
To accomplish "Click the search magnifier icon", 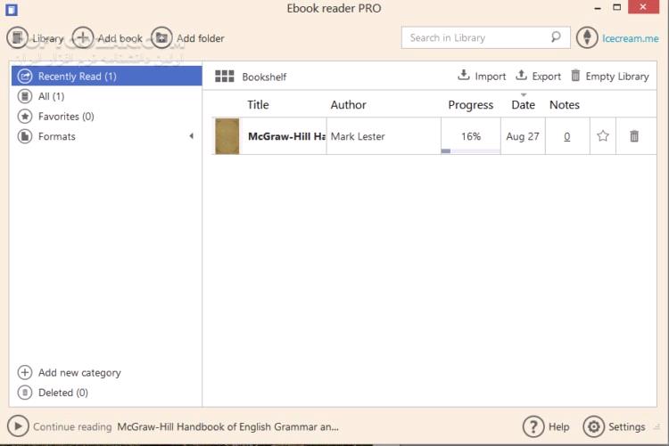I will (556, 37).
